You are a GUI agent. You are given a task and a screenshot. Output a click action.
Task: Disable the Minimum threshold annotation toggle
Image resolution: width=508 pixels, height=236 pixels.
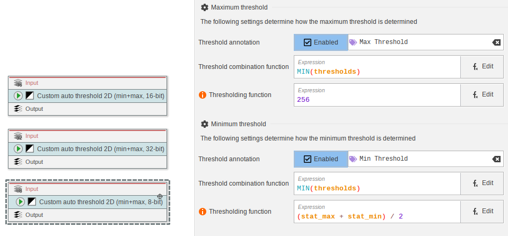click(x=321, y=159)
